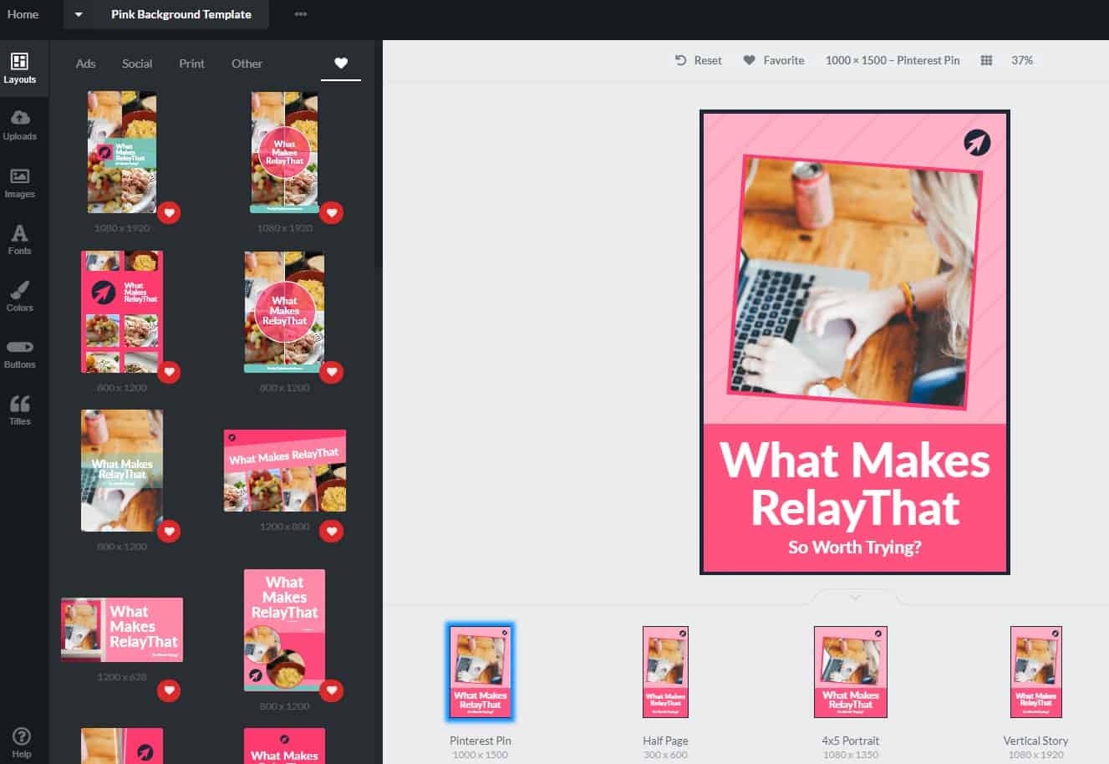Show the favorites heart tab

coord(341,64)
